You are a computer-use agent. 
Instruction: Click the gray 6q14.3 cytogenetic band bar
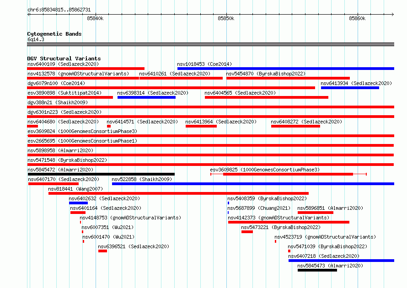[210, 44]
